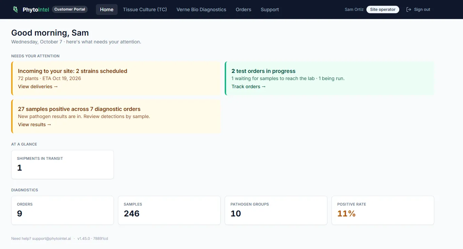Screen dimensions: 463x249
Task: Click the Customer Portal badge
Action: (x=70, y=9)
